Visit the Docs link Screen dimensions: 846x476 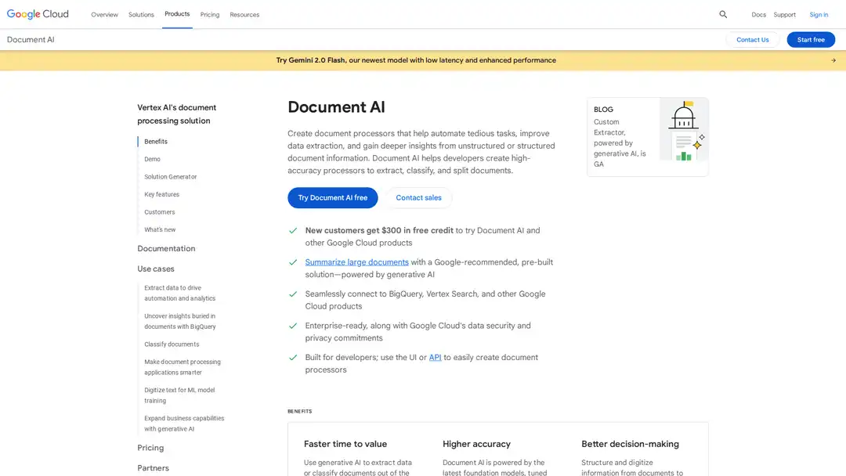(758, 15)
